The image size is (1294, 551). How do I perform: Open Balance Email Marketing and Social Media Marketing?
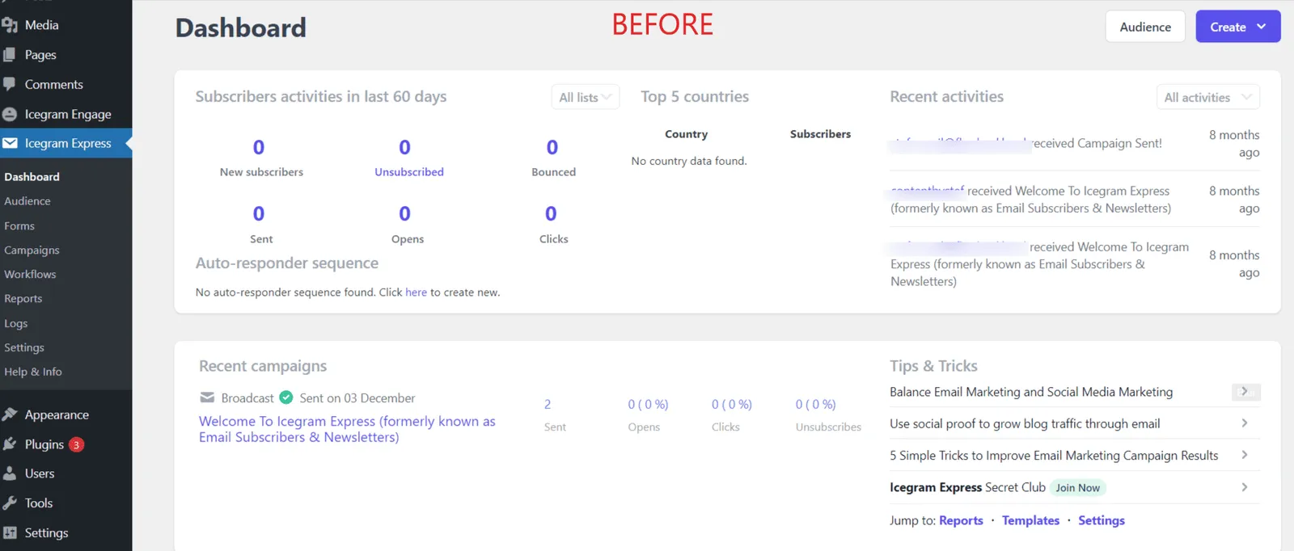1031,392
